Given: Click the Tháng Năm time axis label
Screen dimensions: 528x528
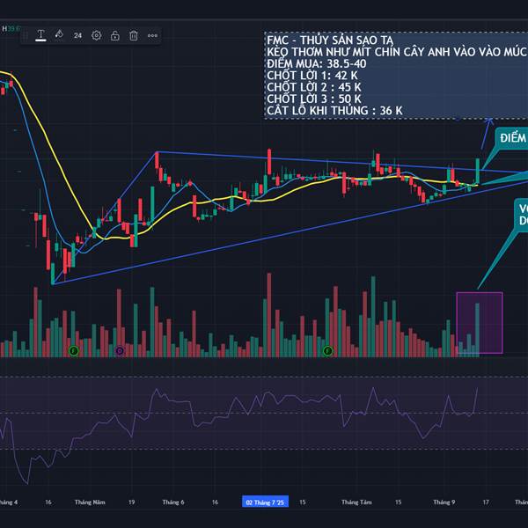Looking at the screenshot, I should coord(90,502).
